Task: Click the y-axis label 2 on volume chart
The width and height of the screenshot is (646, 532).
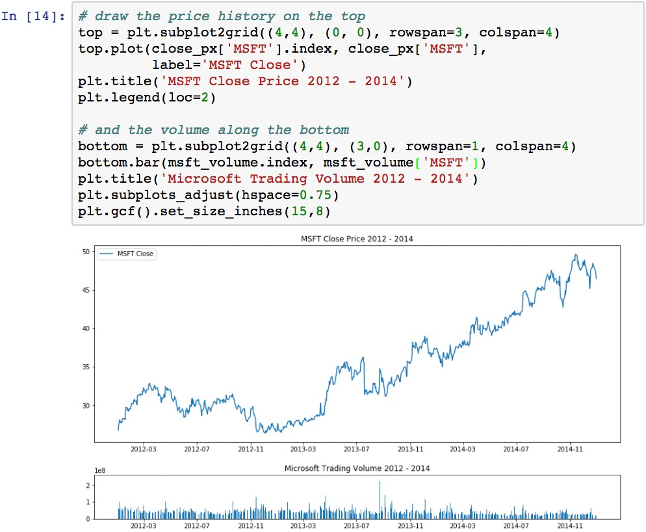Action: tap(88, 485)
